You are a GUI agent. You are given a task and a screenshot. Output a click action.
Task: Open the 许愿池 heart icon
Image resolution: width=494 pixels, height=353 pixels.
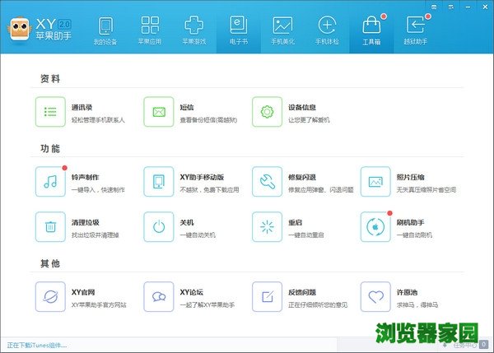point(375,296)
